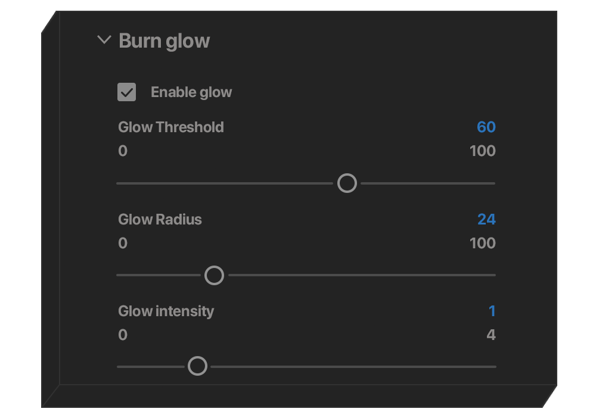This screenshot has width=596, height=418.
Task: Click the Enable glow label text
Action: tap(191, 92)
